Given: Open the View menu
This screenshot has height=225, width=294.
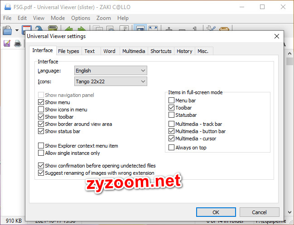Looking at the screenshot, I should click(39, 18).
